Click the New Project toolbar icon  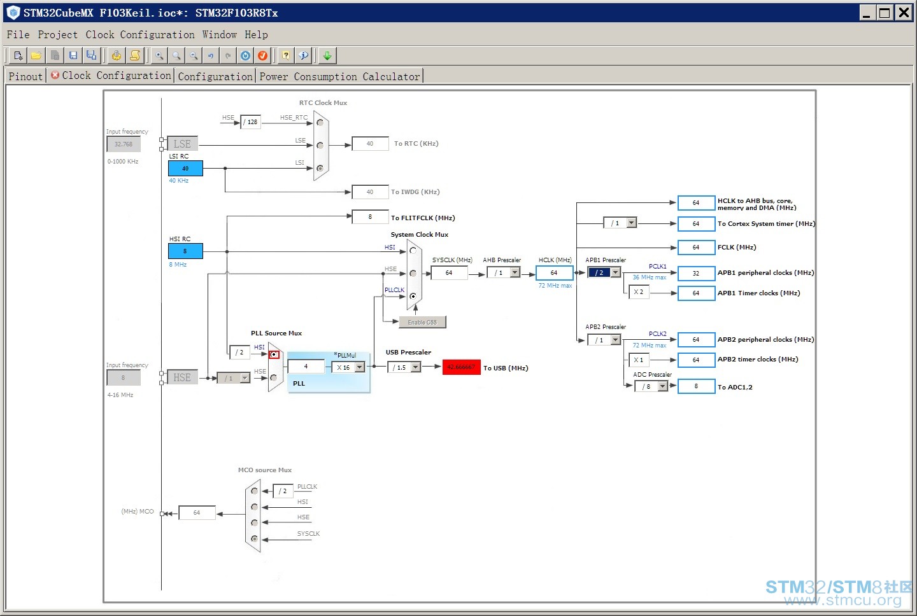coord(18,56)
